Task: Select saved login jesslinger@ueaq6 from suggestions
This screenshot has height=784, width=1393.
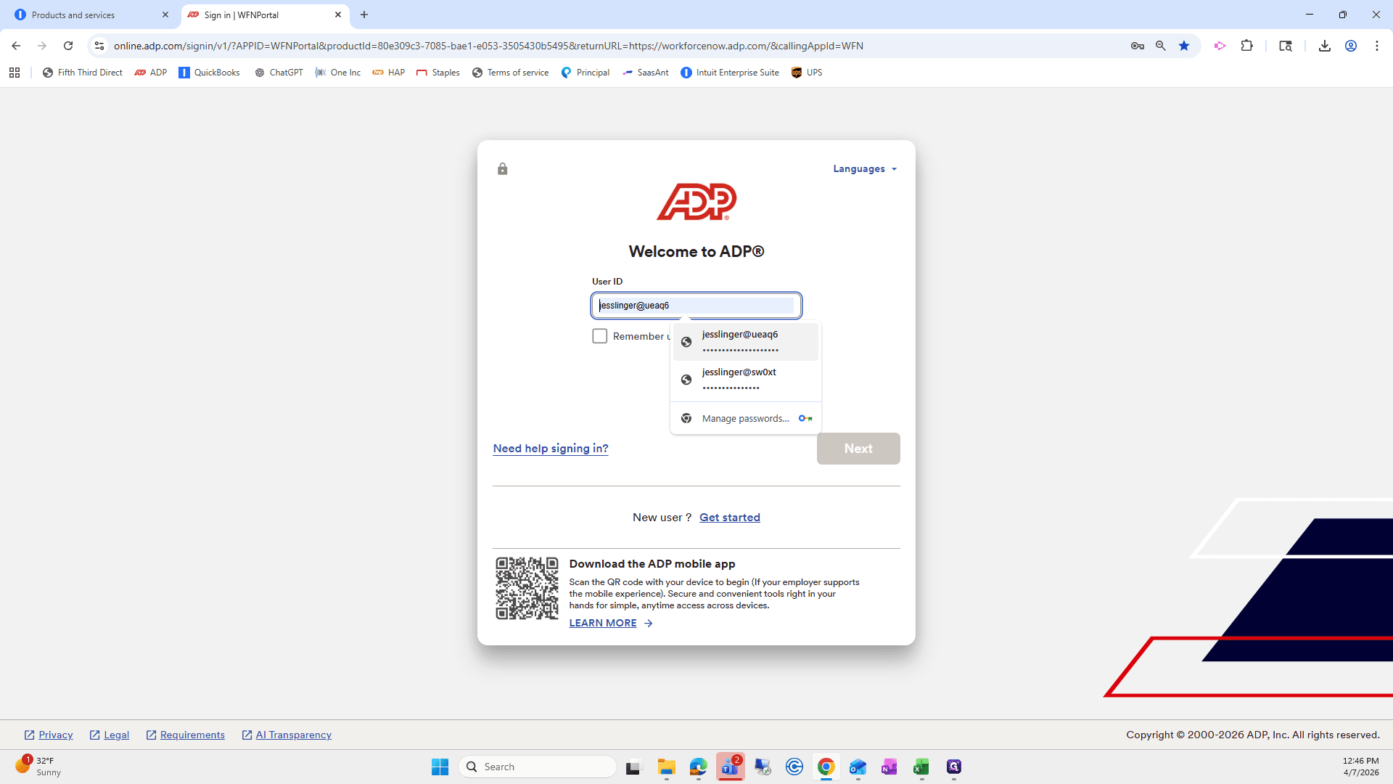Action: coord(745,342)
